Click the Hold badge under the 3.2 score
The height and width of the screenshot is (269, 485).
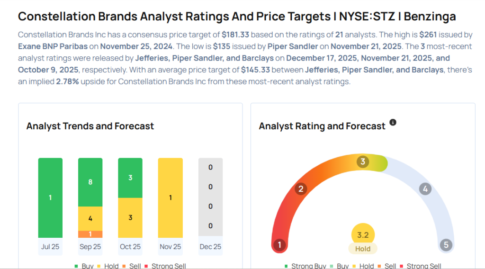(x=363, y=248)
